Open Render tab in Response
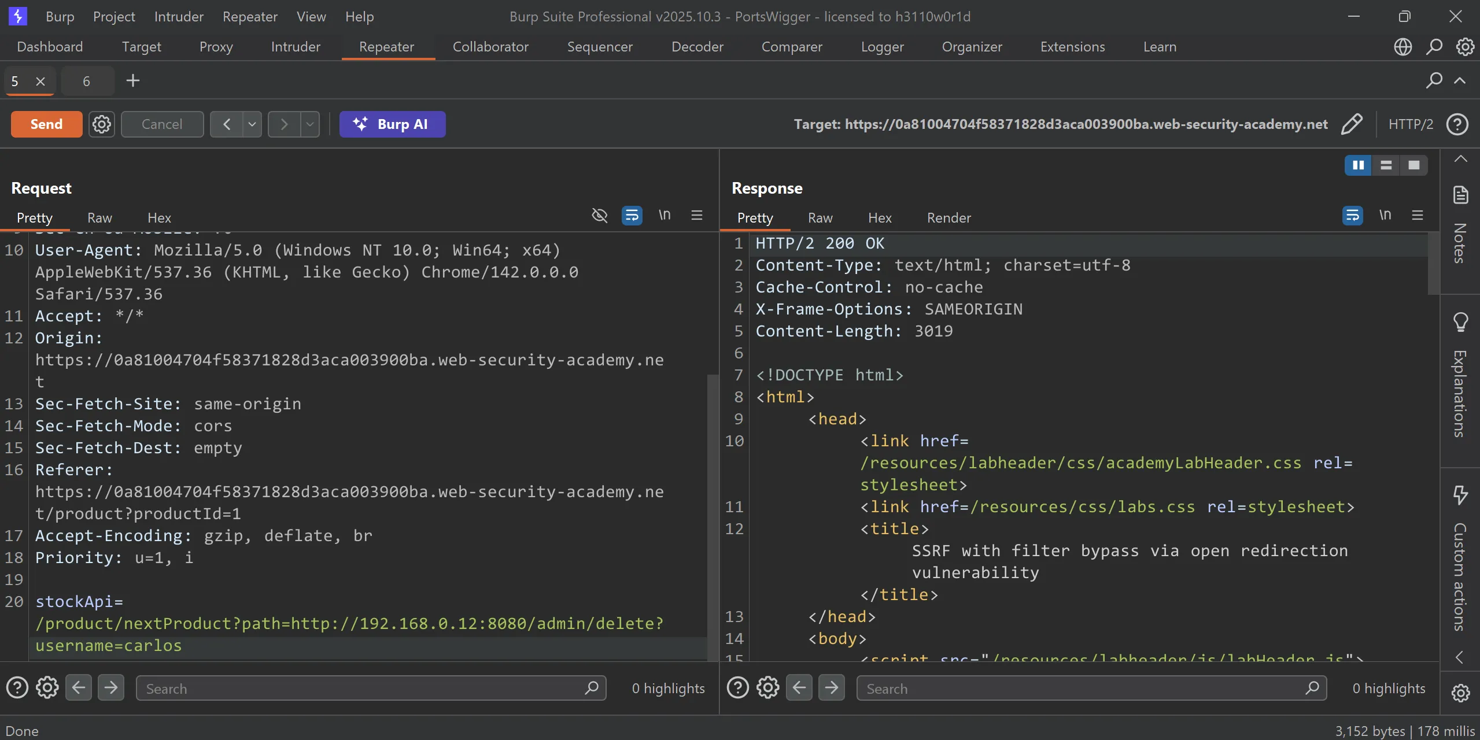Viewport: 1480px width, 740px height. 948,218
